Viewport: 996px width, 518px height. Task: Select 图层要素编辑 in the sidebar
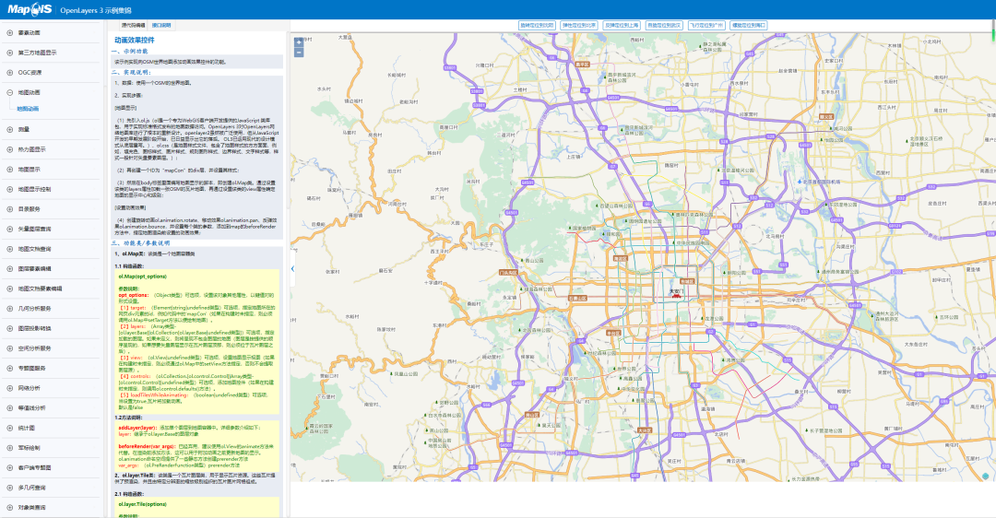pos(34,268)
